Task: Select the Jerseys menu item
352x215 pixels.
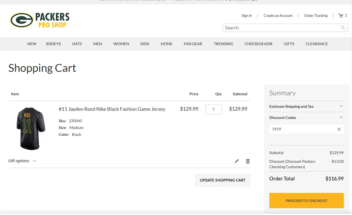Action: pyautogui.click(x=53, y=44)
